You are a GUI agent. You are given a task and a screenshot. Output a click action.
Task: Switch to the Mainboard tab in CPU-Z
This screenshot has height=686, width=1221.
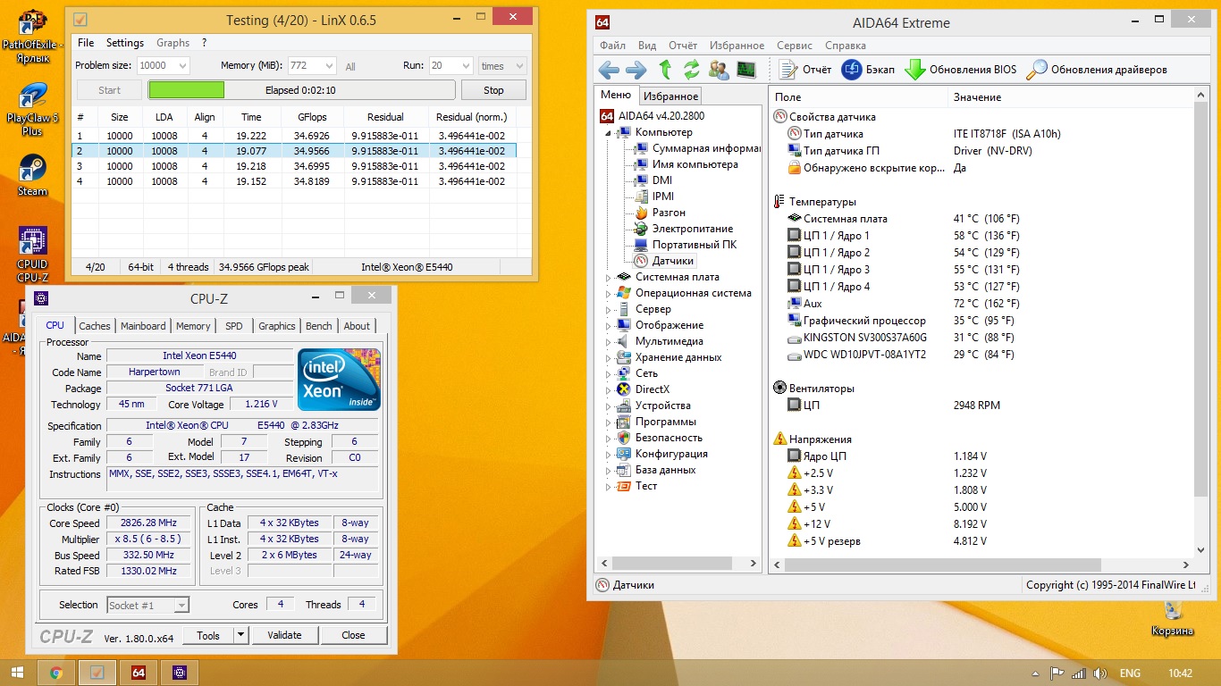(143, 326)
